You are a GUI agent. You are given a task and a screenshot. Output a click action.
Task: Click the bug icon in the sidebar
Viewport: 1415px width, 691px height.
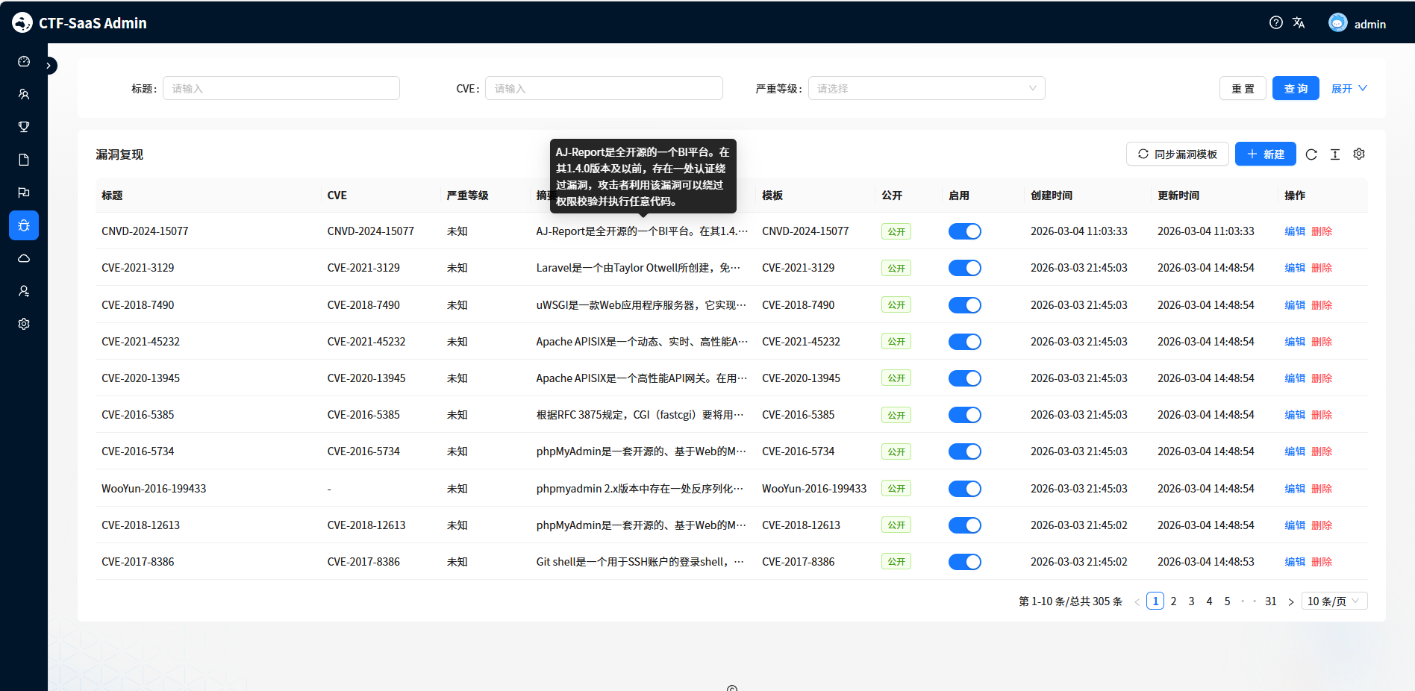click(x=24, y=225)
